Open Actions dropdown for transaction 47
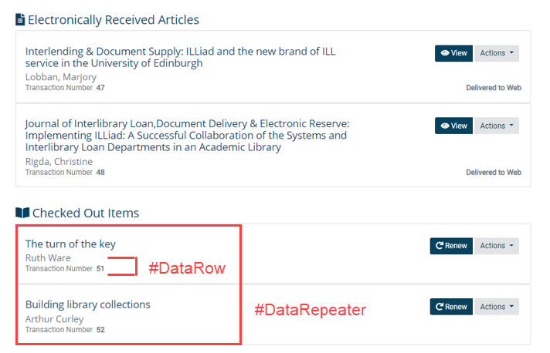 point(497,53)
